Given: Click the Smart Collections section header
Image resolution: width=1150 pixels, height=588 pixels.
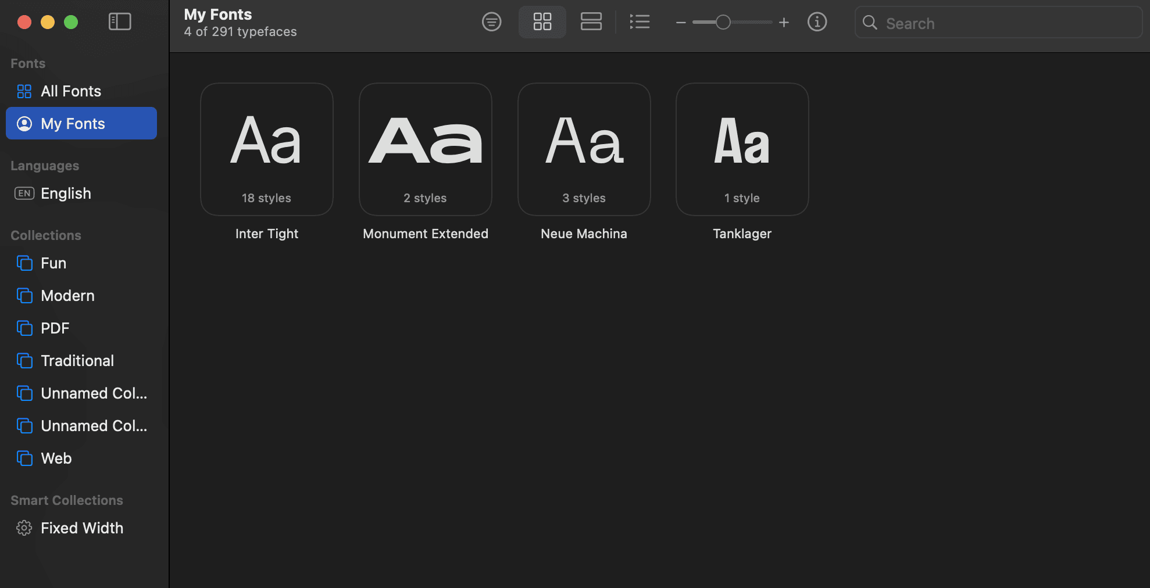Looking at the screenshot, I should click(67, 500).
